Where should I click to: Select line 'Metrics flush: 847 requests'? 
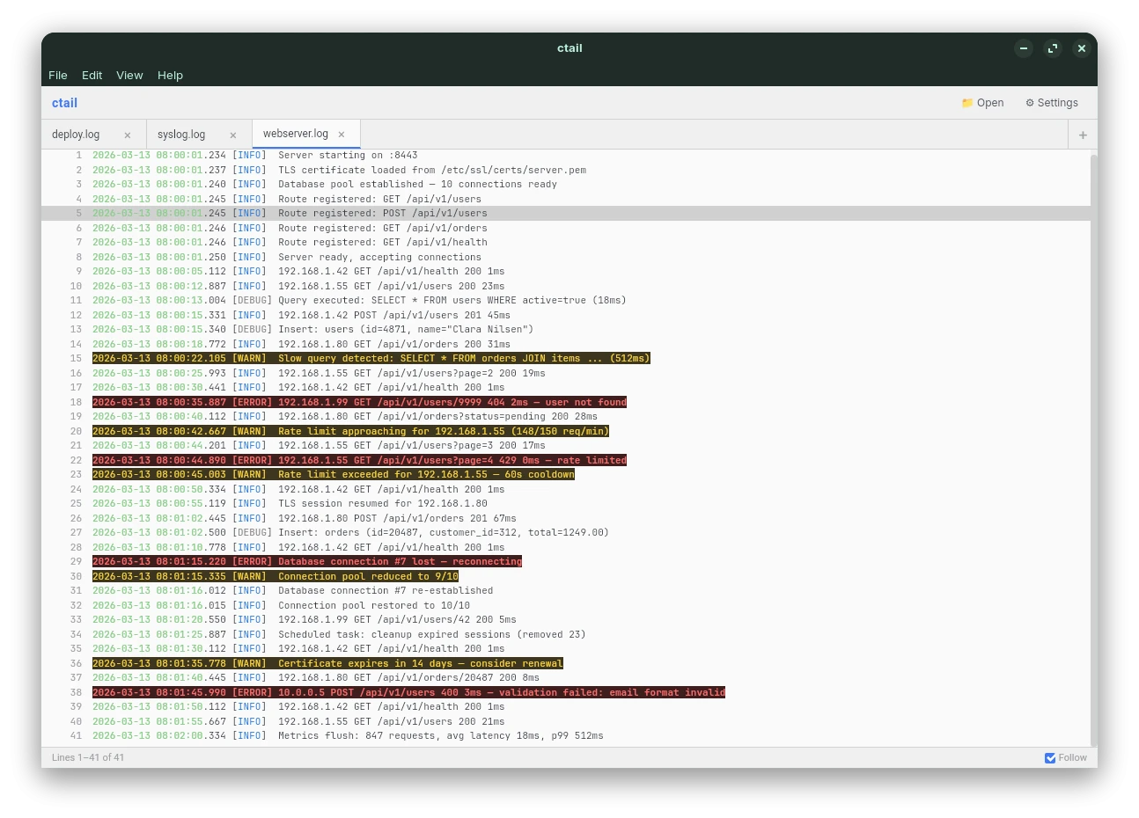point(566,736)
